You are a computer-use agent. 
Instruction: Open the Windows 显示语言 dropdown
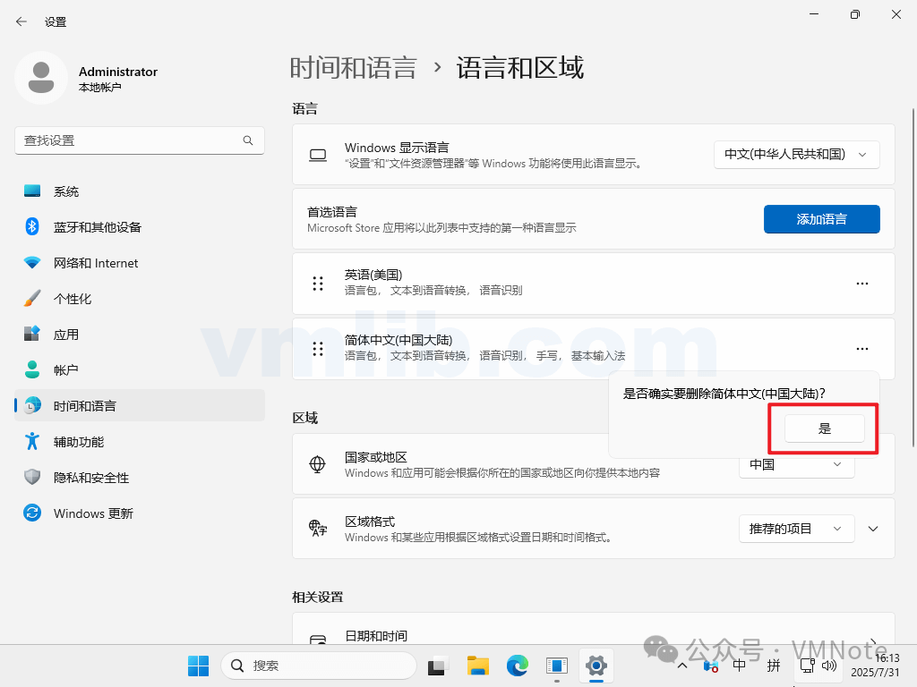(795, 154)
